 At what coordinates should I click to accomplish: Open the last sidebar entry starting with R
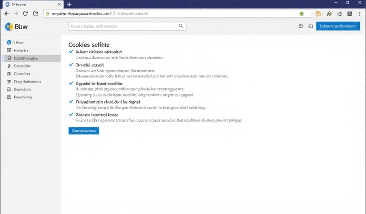point(23,97)
